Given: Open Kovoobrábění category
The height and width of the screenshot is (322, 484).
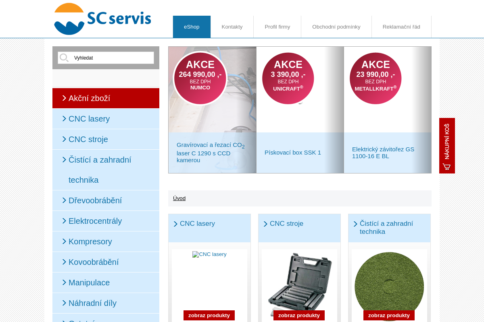Looking at the screenshot, I should pos(106,262).
